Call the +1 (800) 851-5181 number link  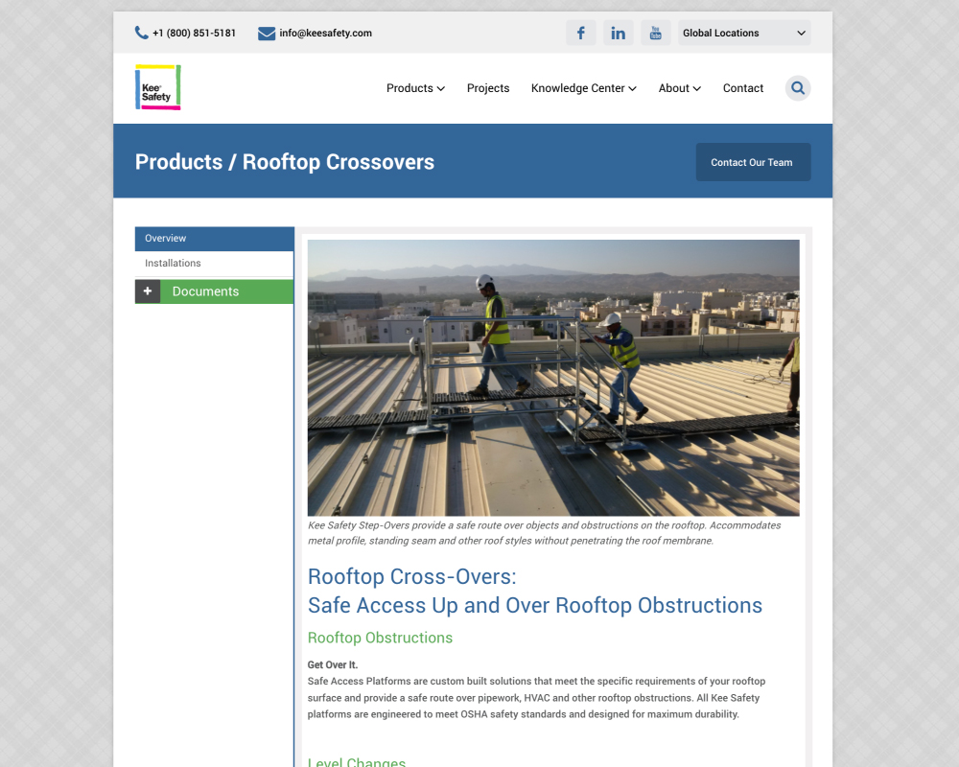click(194, 33)
